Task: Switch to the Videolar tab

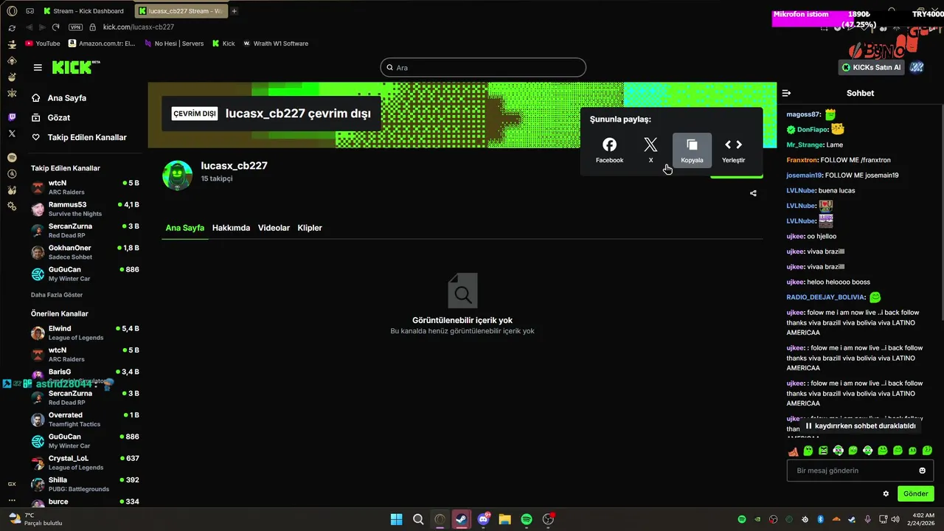Action: (x=274, y=228)
